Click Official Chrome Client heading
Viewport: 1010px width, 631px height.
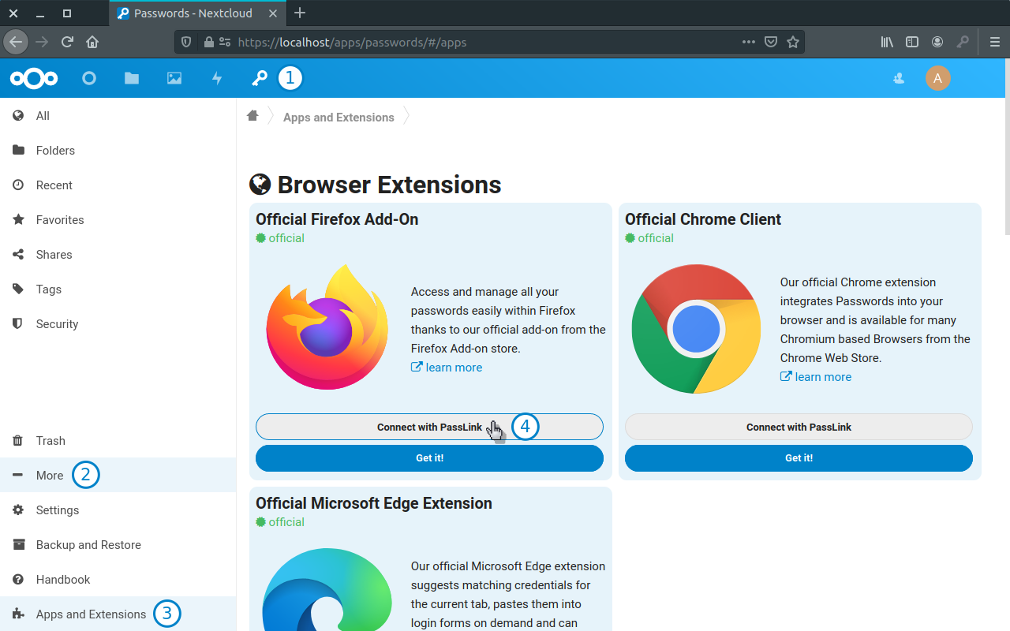coord(703,219)
